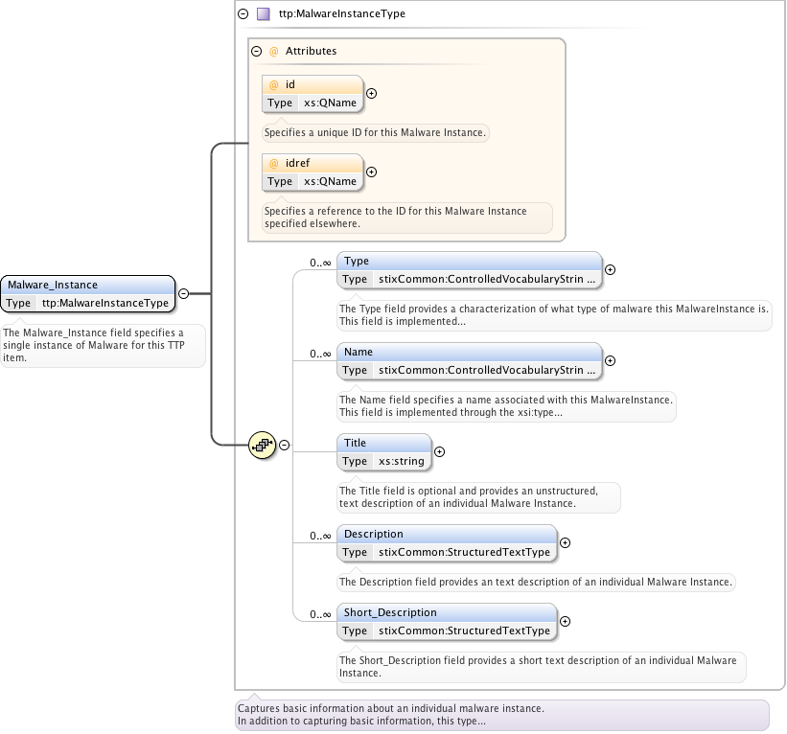Click the @ icon on id attribute

(x=273, y=84)
